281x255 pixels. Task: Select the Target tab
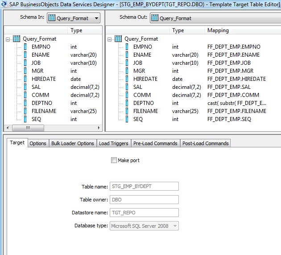pyautogui.click(x=17, y=142)
